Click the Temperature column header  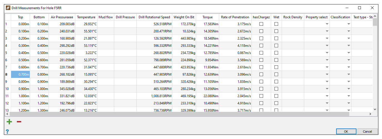click(x=86, y=17)
